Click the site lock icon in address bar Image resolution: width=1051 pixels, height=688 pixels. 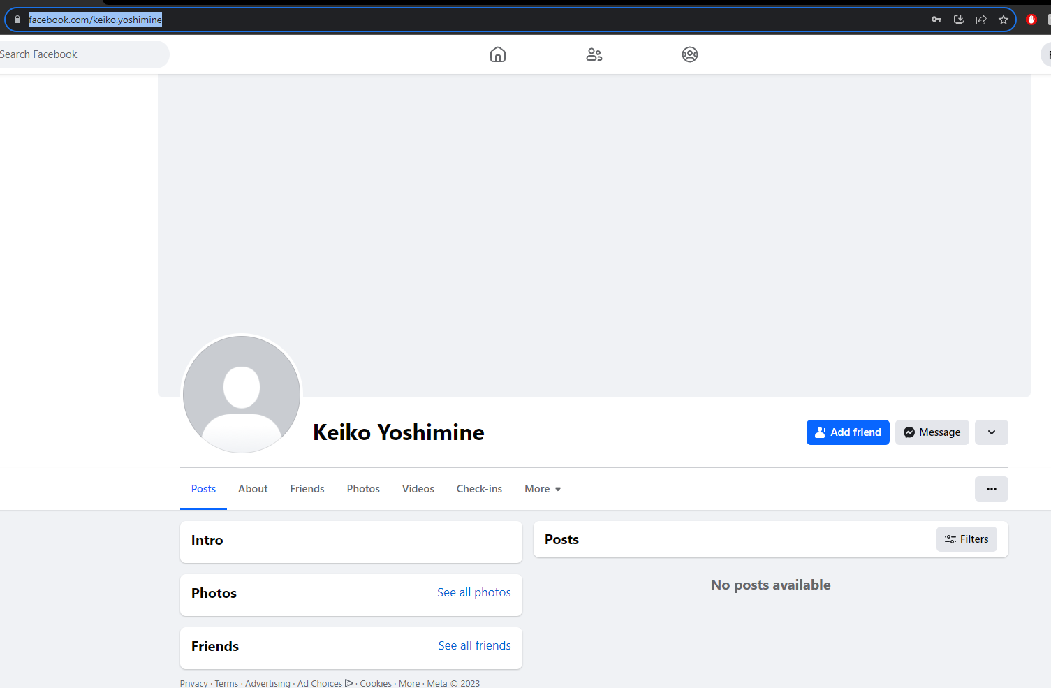(17, 20)
